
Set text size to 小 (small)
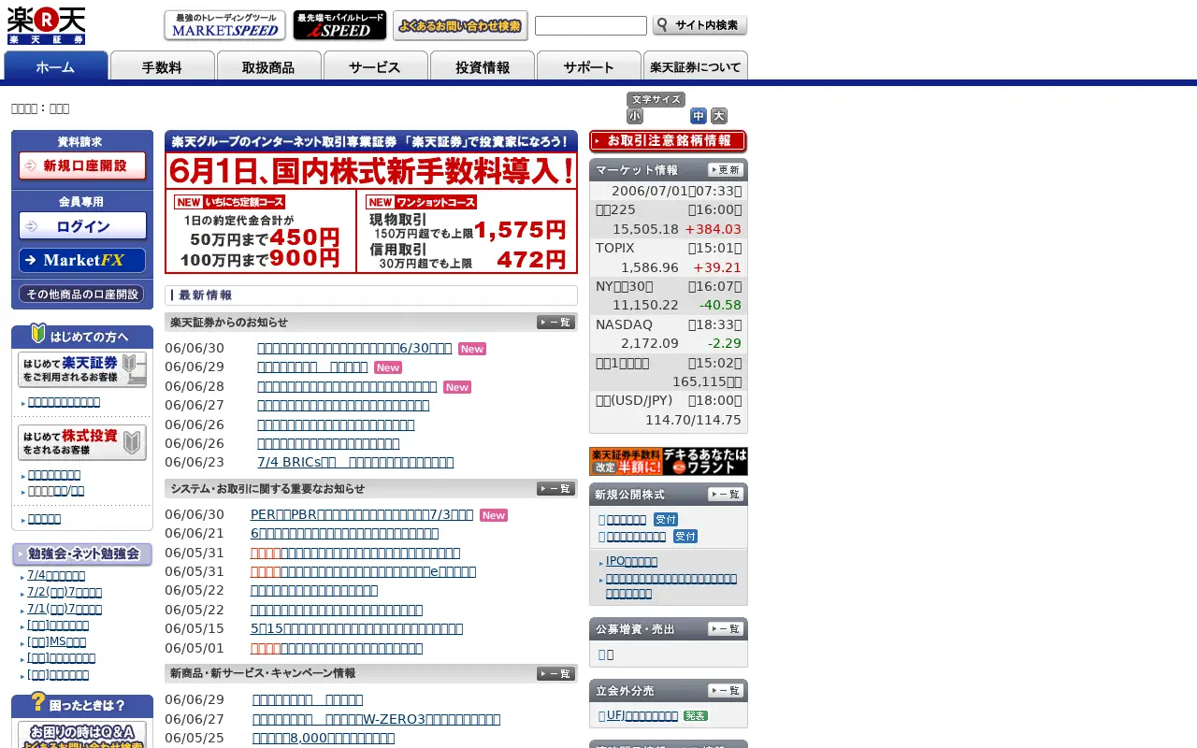tap(635, 116)
